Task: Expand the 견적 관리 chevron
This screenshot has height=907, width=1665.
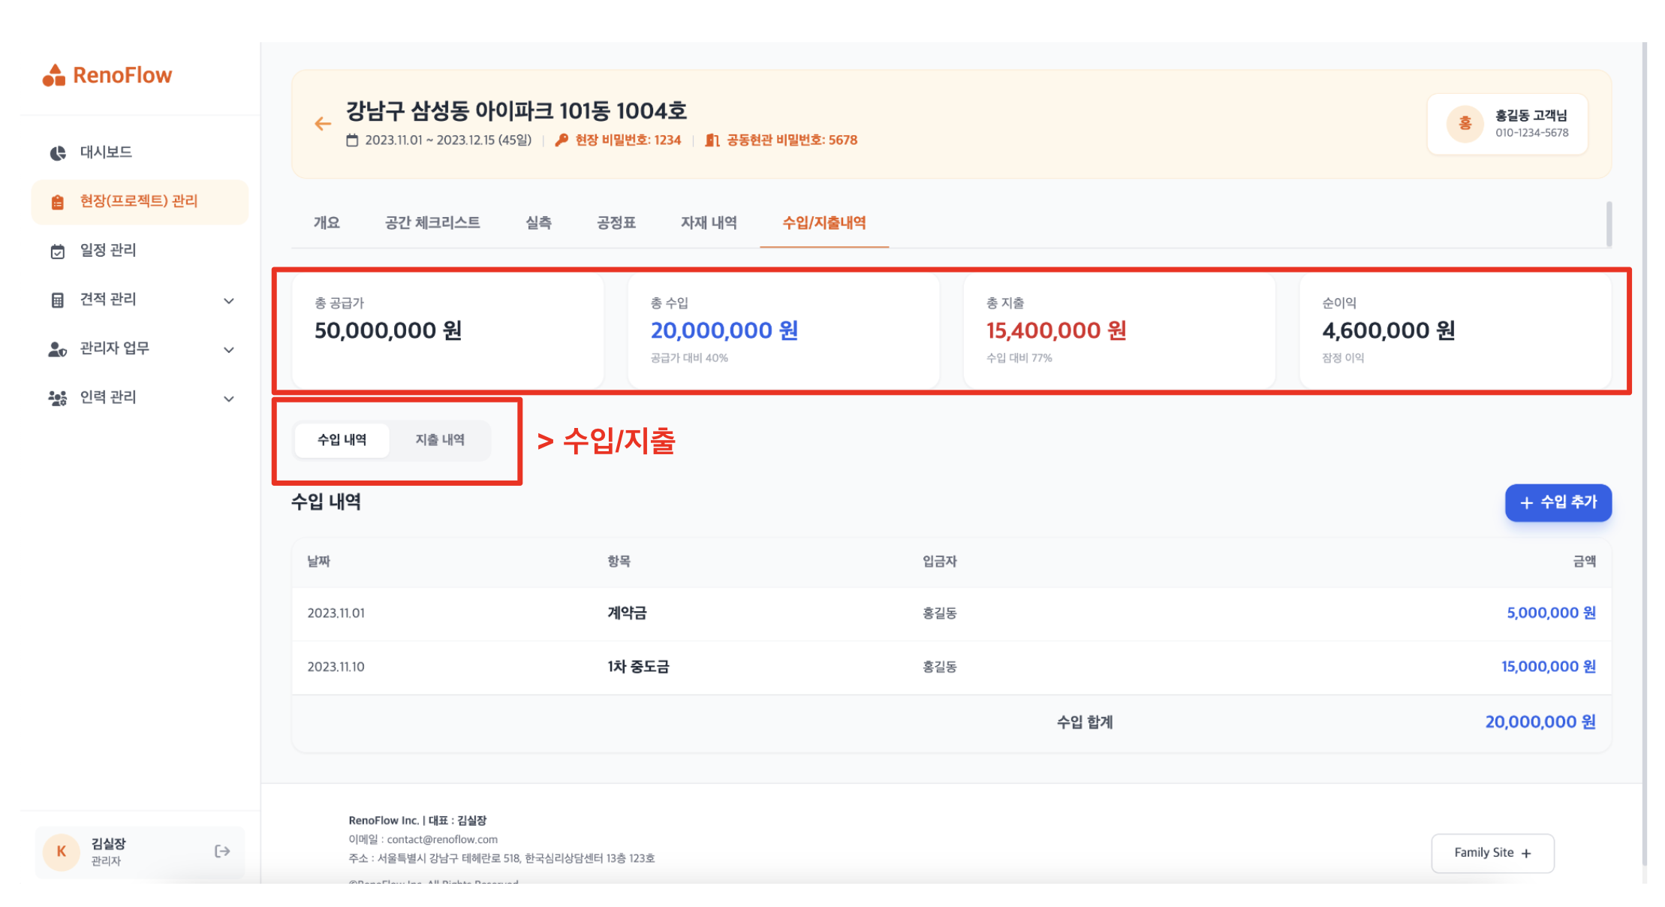Action: 229,301
